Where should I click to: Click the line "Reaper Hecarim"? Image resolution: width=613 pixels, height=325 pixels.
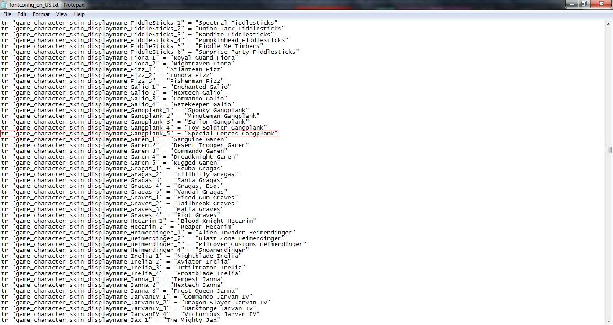pos(118,226)
